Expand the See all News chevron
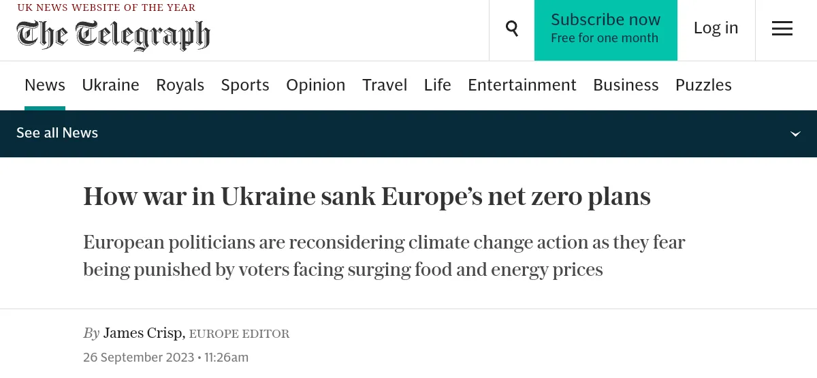 [x=795, y=133]
